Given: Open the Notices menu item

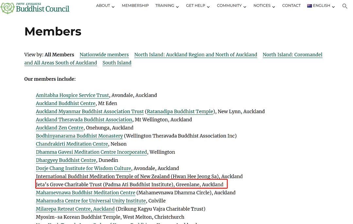Looking at the screenshot, I should click(262, 6).
